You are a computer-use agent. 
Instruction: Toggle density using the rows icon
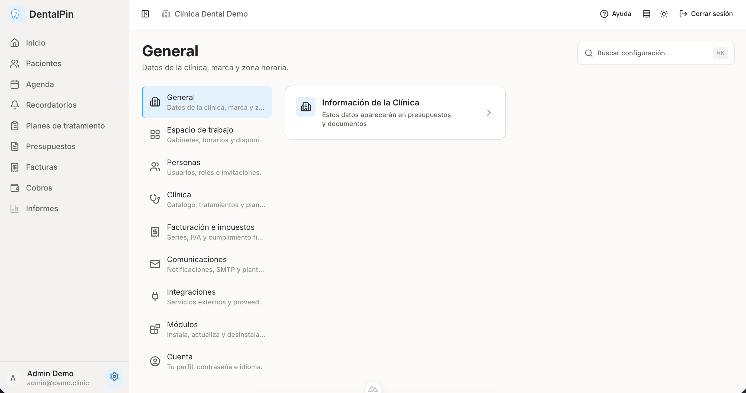click(x=646, y=14)
